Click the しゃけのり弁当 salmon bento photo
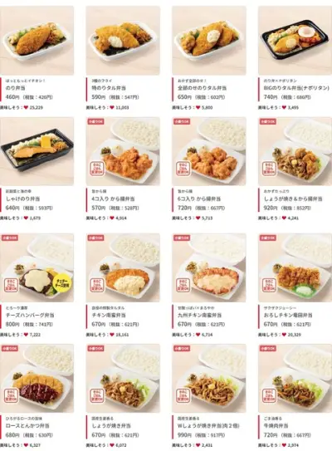 point(37,151)
